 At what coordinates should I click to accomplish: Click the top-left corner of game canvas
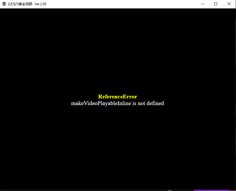(x=1, y=10)
